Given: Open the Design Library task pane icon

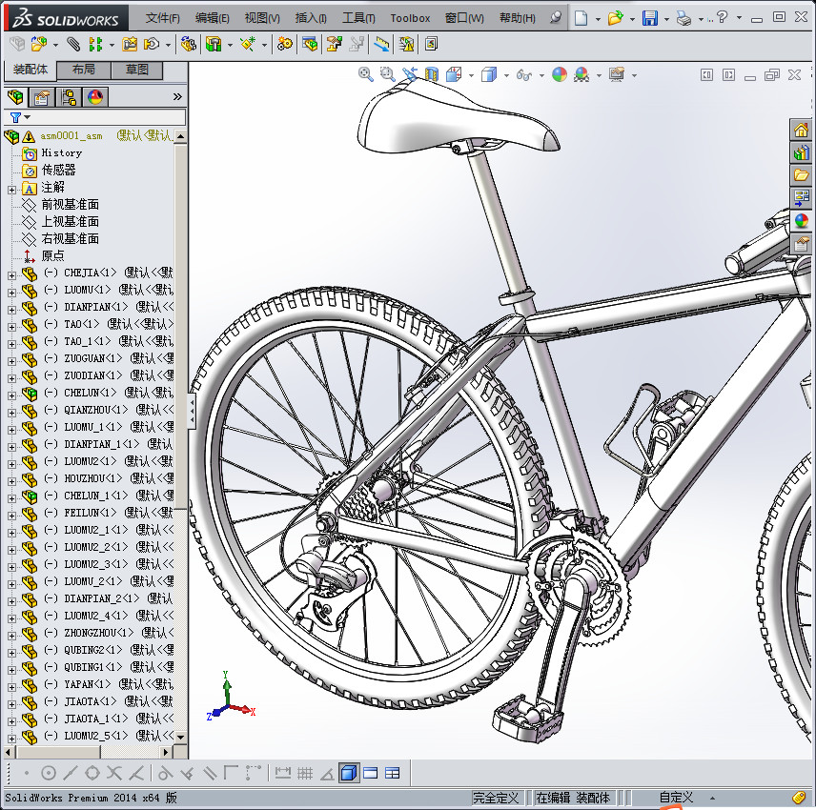Looking at the screenshot, I should (801, 152).
